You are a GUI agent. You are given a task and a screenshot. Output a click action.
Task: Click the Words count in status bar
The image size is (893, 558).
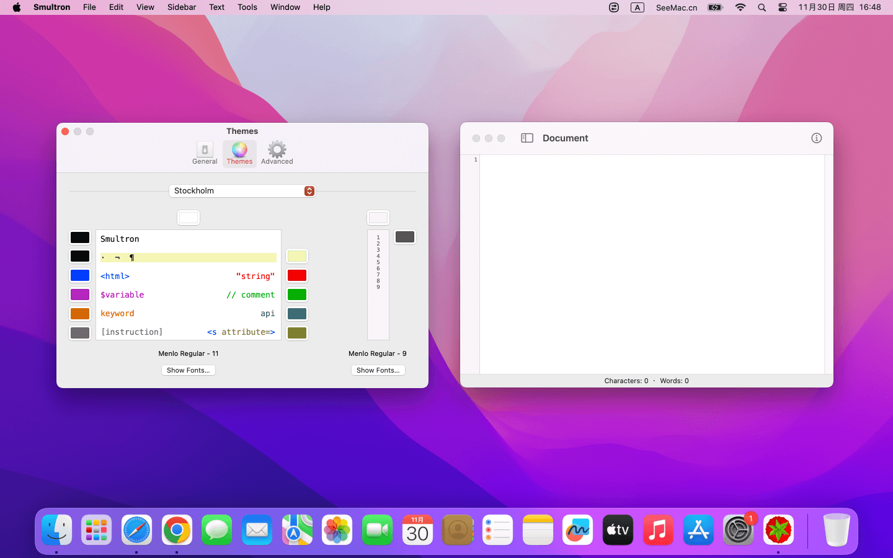tap(674, 381)
